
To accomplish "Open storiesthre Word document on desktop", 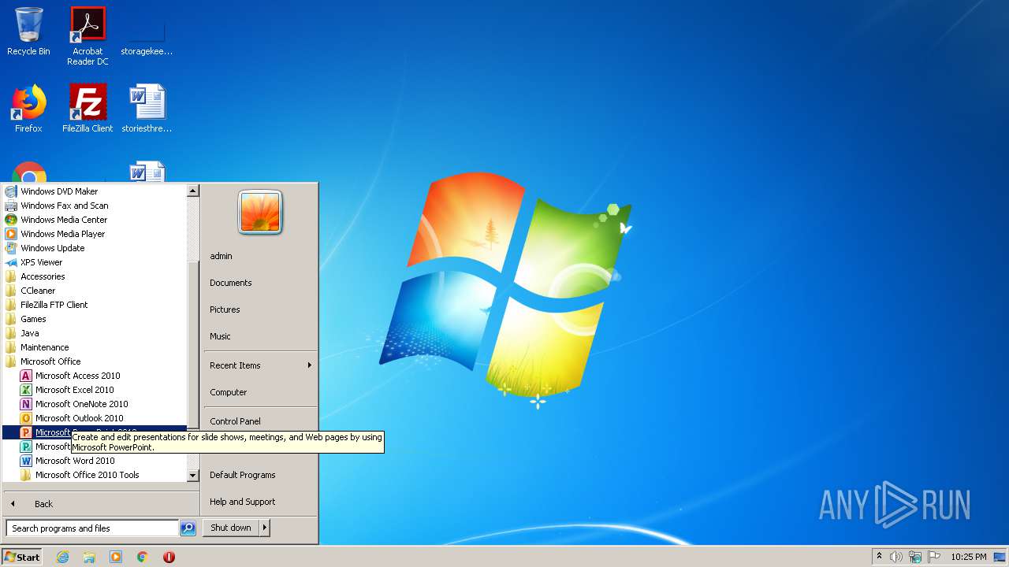I will [x=147, y=109].
